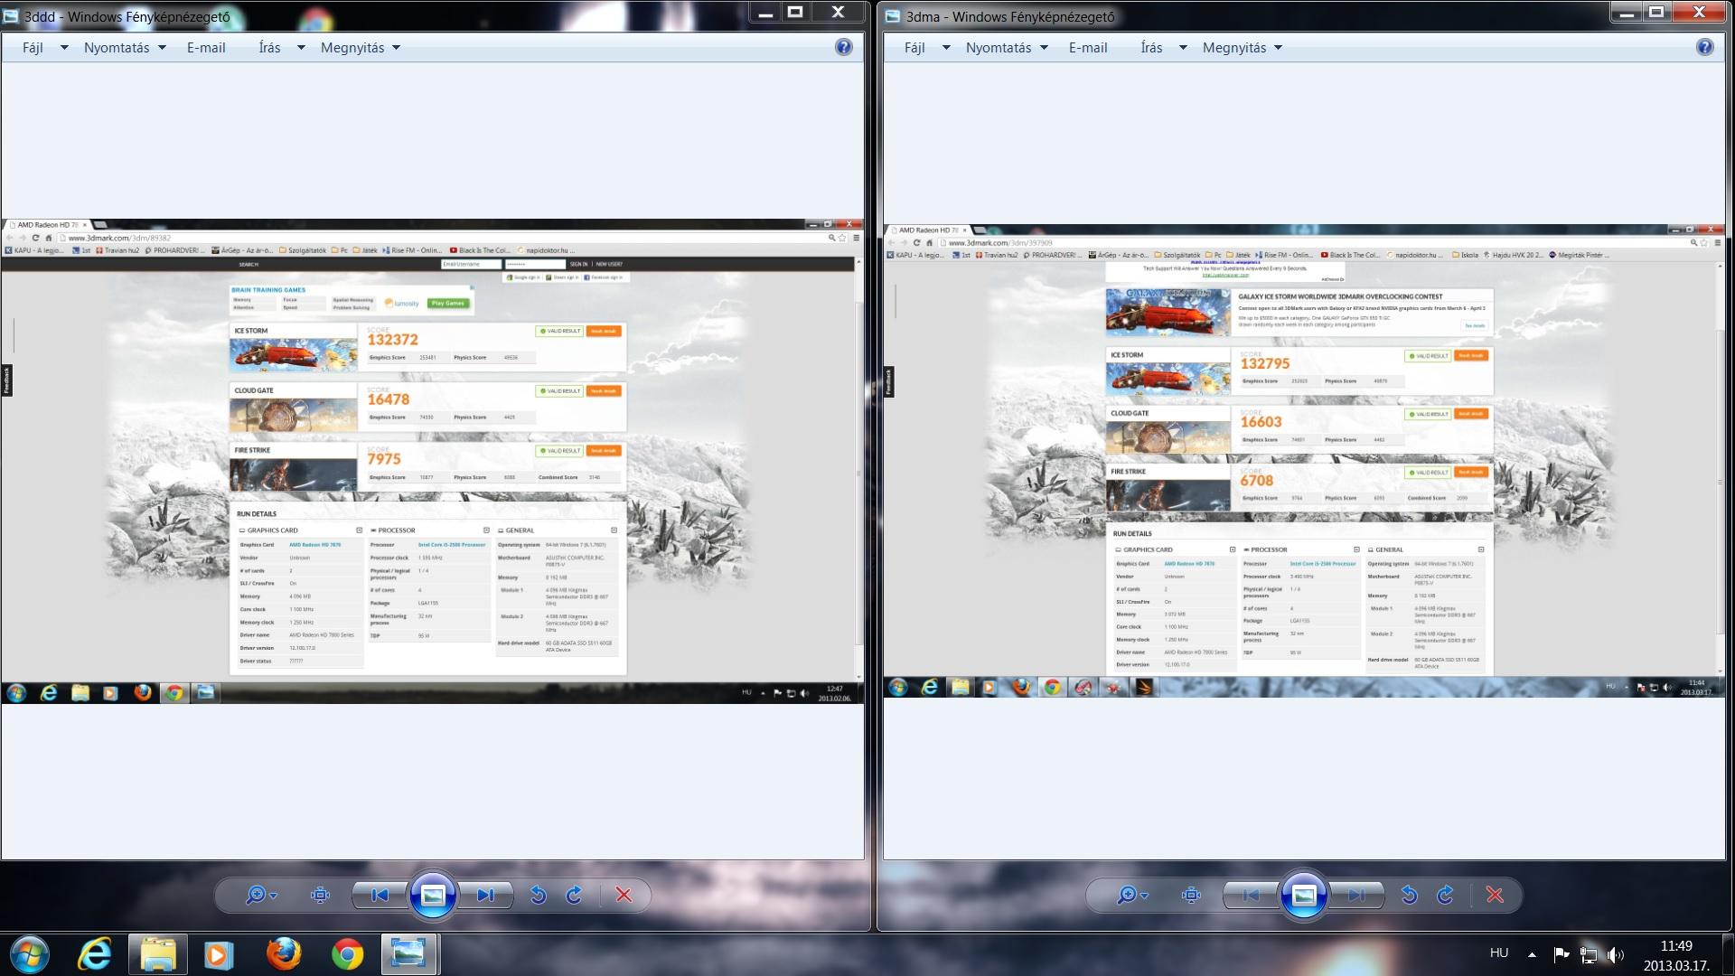Rotate counterclockwise in the 3dma window
1735x976 pixels.
(1409, 895)
